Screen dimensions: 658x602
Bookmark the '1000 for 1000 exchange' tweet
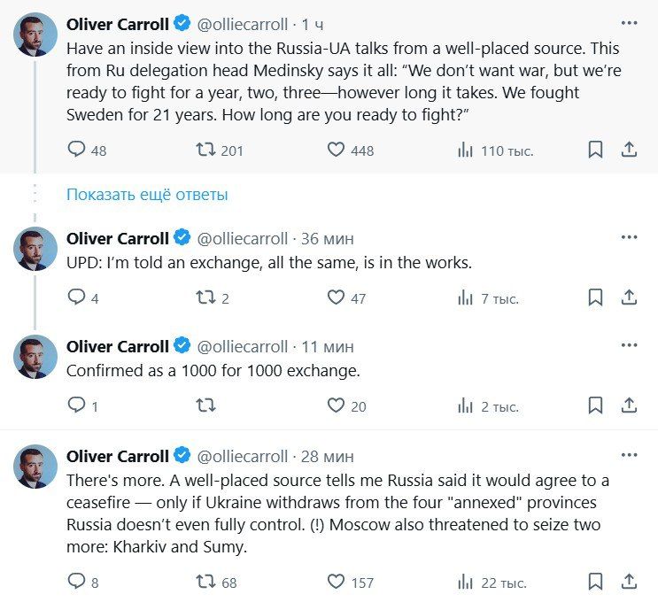pyautogui.click(x=596, y=405)
